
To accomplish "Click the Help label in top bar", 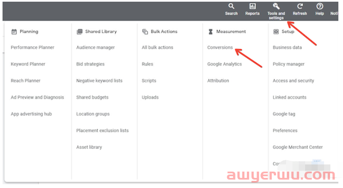I will (319, 13).
